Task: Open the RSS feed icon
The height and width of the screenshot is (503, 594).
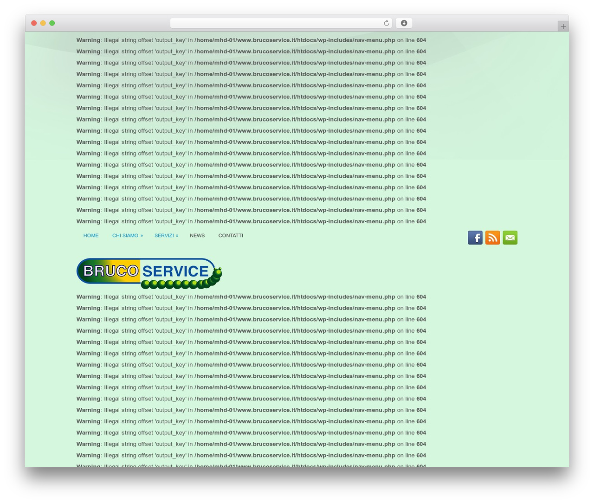Action: pos(493,238)
